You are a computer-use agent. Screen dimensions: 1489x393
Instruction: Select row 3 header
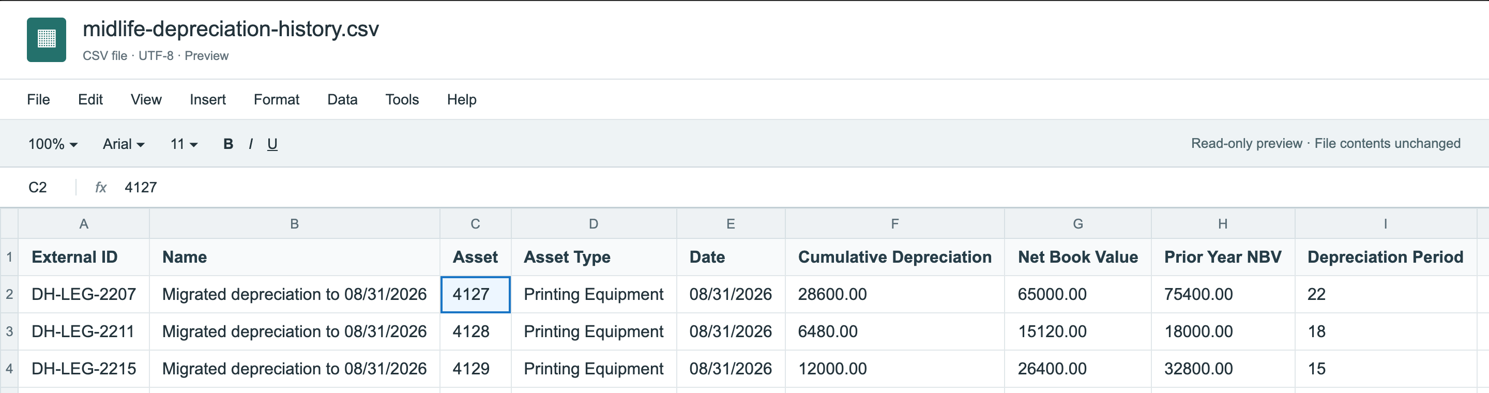(9, 332)
